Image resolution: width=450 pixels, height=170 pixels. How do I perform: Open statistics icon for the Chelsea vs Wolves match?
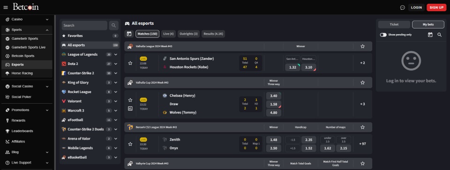130,108
